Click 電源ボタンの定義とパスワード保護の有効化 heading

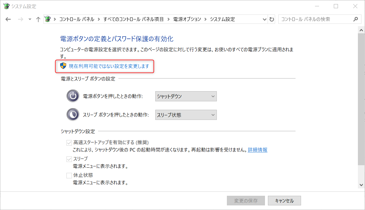(116, 39)
